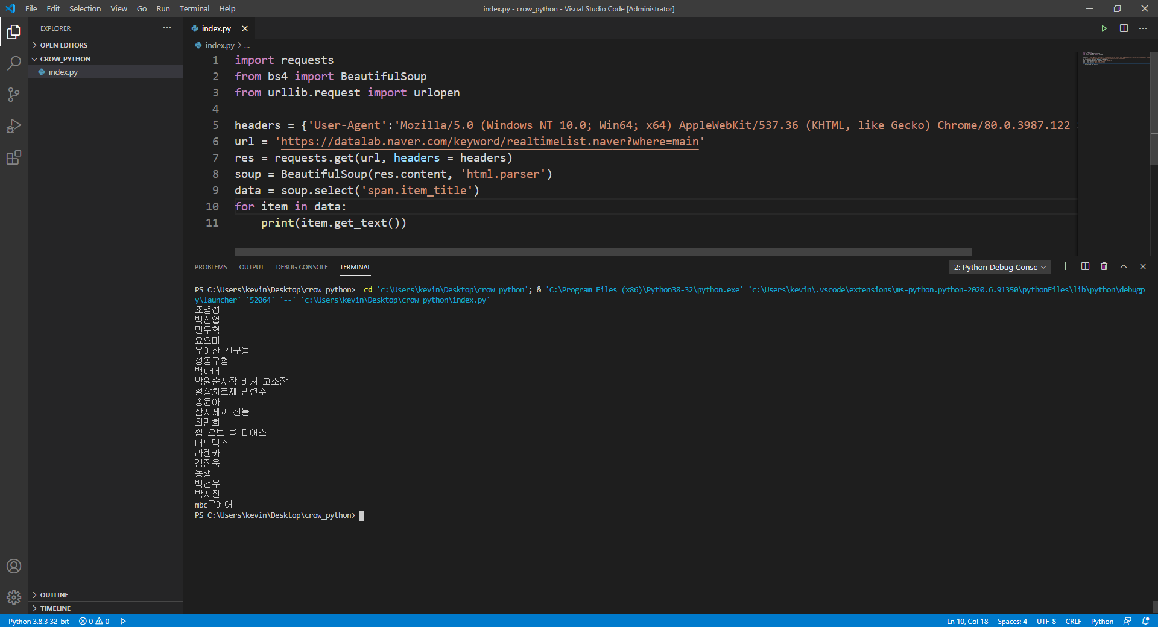Screen dimensions: 1158x627
Task: Open Explorer views and more actions ellipsis
Action: 167,28
